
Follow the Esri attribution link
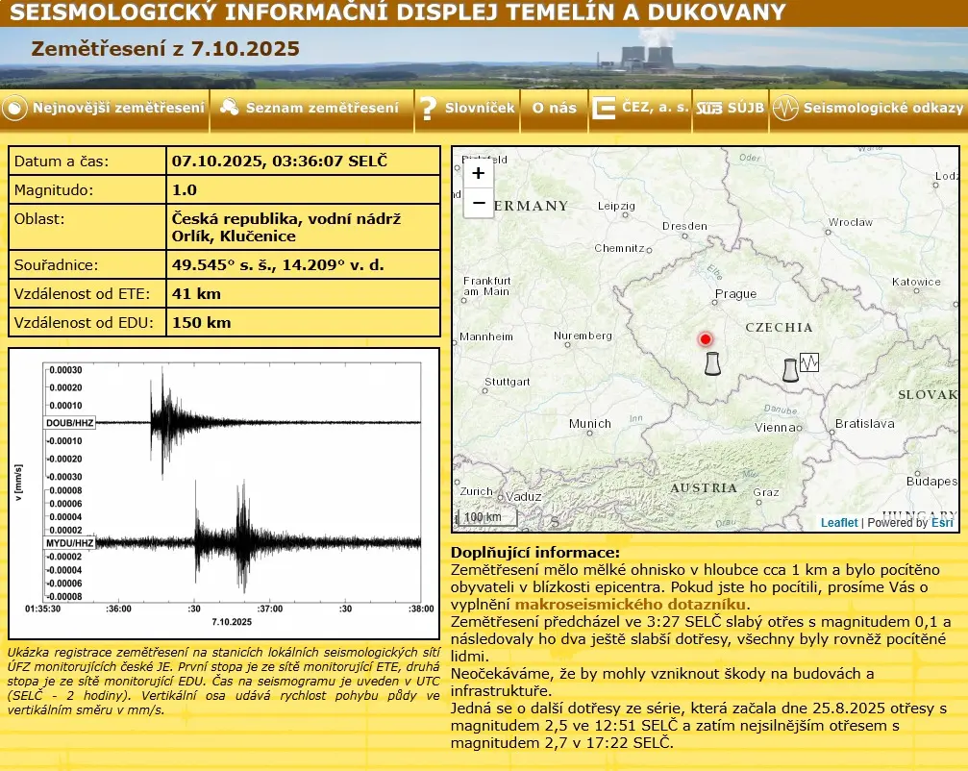tap(942, 523)
